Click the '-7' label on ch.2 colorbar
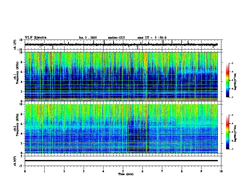 (232, 149)
